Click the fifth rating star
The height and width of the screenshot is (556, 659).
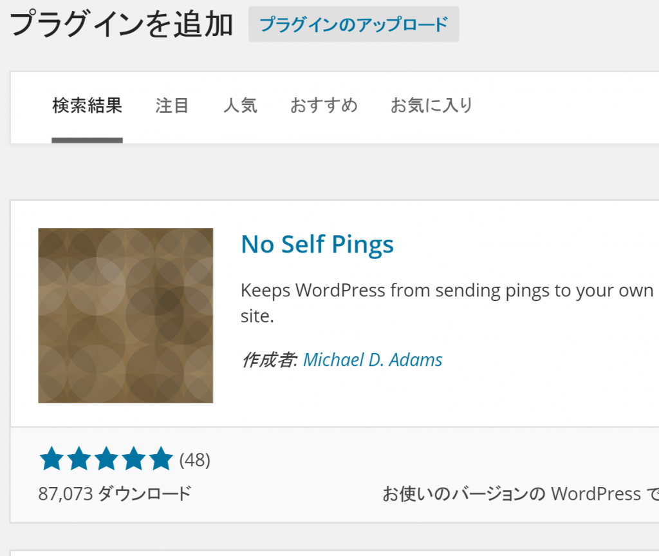160,459
